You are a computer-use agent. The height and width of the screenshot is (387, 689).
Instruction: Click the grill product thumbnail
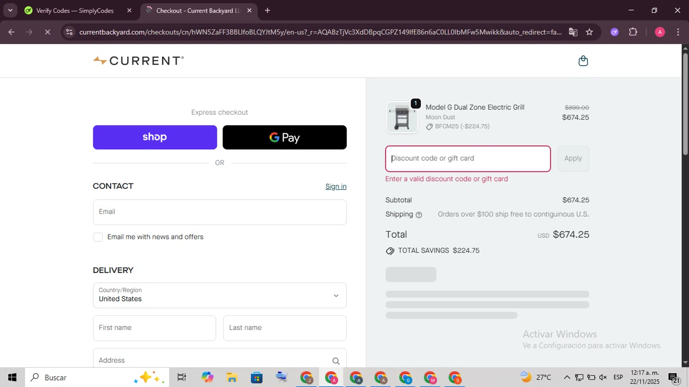[402, 117]
